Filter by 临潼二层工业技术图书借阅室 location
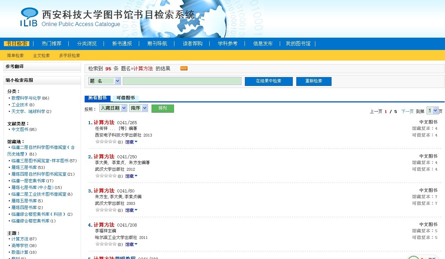Image resolution: width=445 pixels, height=259 pixels. (39, 194)
